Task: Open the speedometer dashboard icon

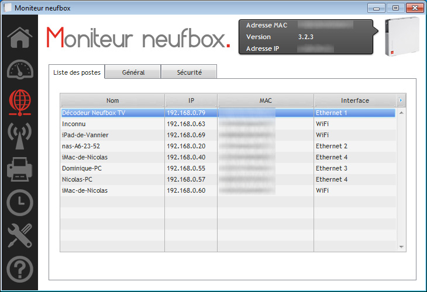Action: click(x=19, y=70)
